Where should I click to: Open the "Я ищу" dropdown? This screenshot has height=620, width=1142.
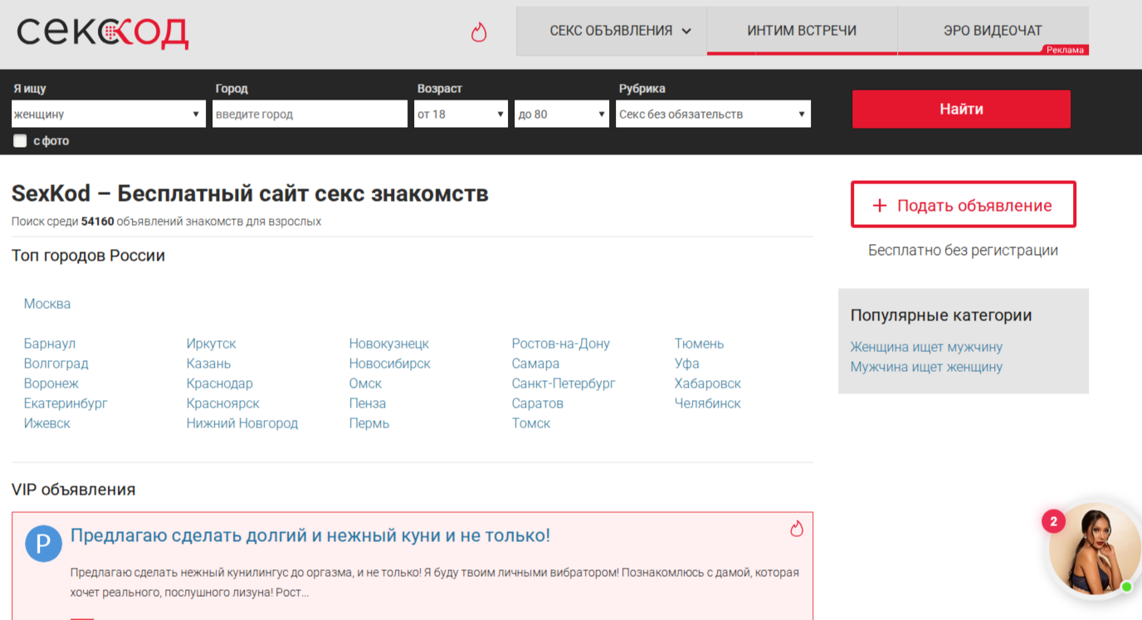pos(108,114)
